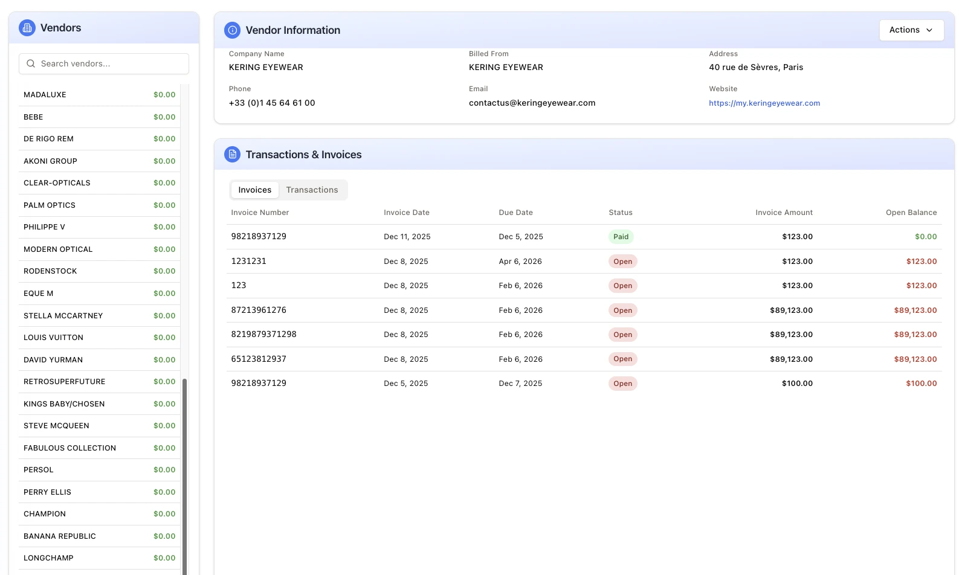Open invoice 65123812937

584,359
